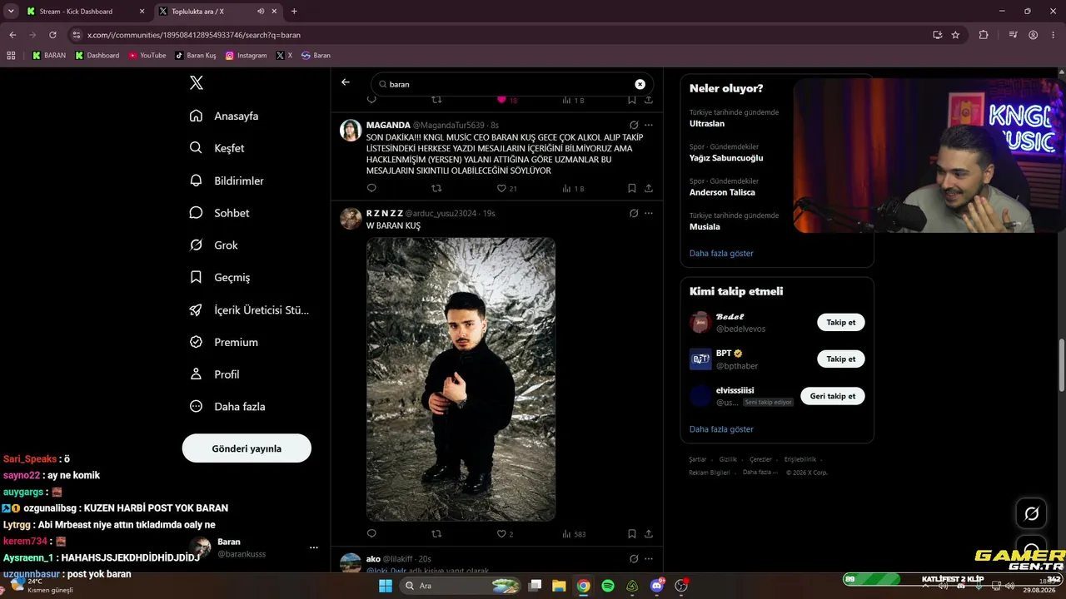The height and width of the screenshot is (599, 1066).
Task: Follow BPT with Takip et
Action: pyautogui.click(x=841, y=359)
